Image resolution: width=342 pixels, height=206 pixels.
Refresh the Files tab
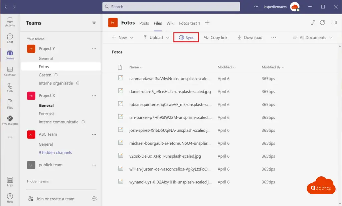[322, 23]
